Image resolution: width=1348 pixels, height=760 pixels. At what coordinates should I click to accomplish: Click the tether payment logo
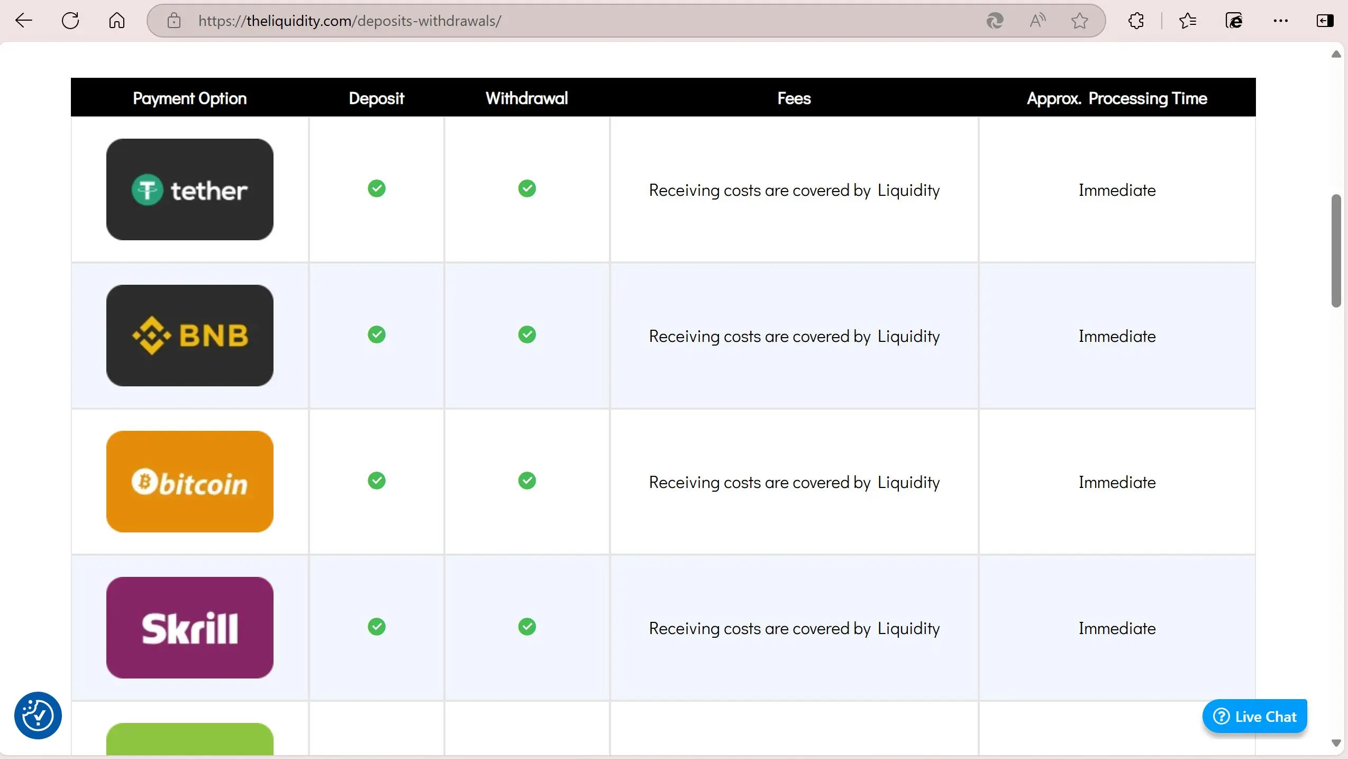point(190,189)
